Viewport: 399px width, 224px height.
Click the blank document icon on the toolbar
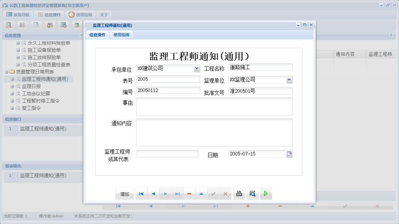tap(36, 25)
